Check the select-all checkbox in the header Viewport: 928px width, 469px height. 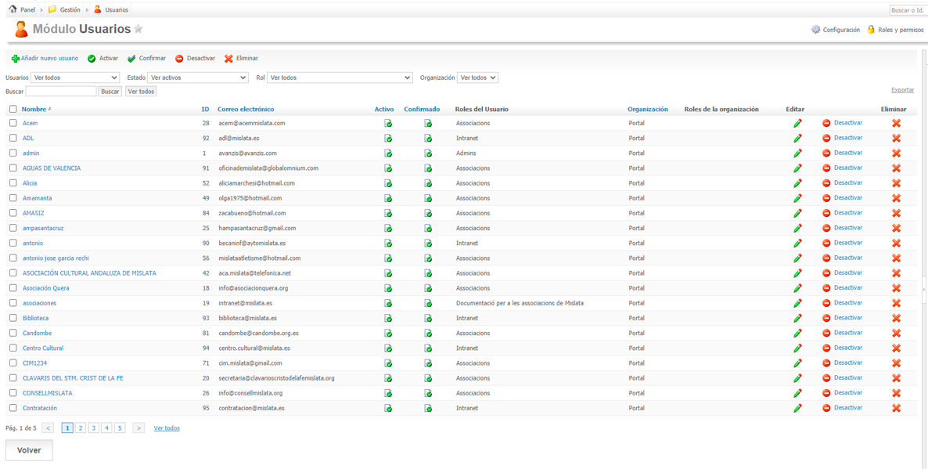[x=13, y=110]
